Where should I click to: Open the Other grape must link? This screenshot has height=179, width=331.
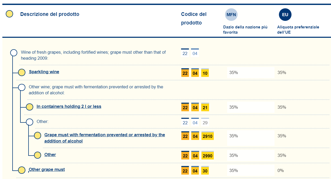[x=47, y=170]
